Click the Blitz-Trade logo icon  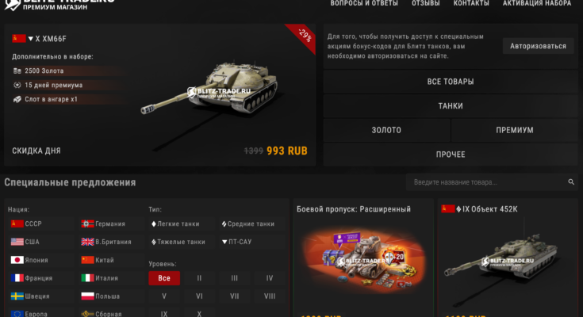point(12,5)
